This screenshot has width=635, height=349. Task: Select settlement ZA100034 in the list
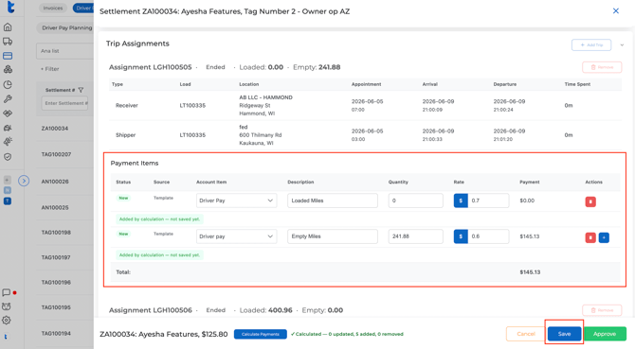[55, 129]
